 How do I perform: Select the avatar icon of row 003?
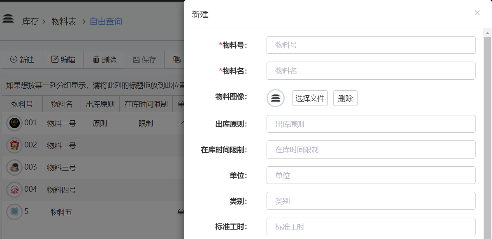pos(14,168)
